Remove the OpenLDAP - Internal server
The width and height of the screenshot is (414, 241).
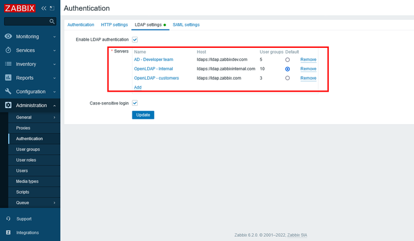click(x=308, y=69)
